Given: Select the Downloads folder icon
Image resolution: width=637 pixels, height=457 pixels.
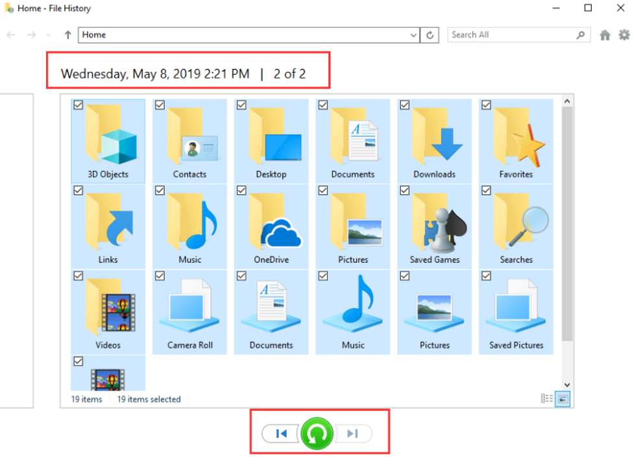Looking at the screenshot, I should click(x=437, y=136).
